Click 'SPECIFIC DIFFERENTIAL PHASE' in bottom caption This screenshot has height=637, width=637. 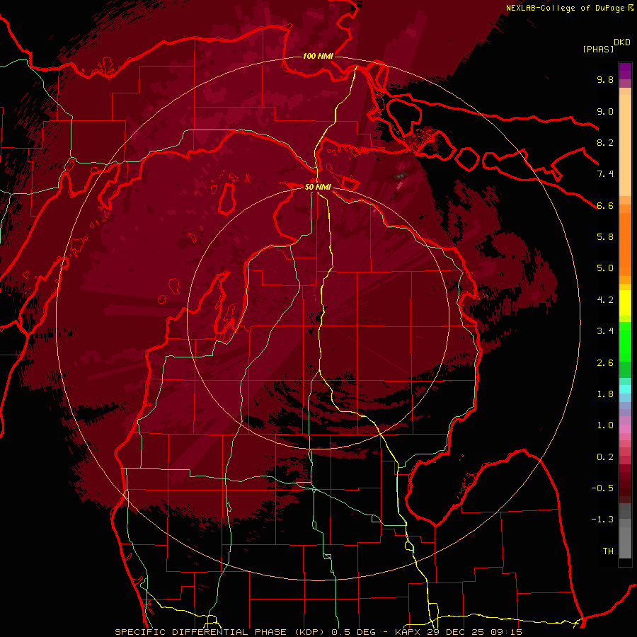pos(202,632)
